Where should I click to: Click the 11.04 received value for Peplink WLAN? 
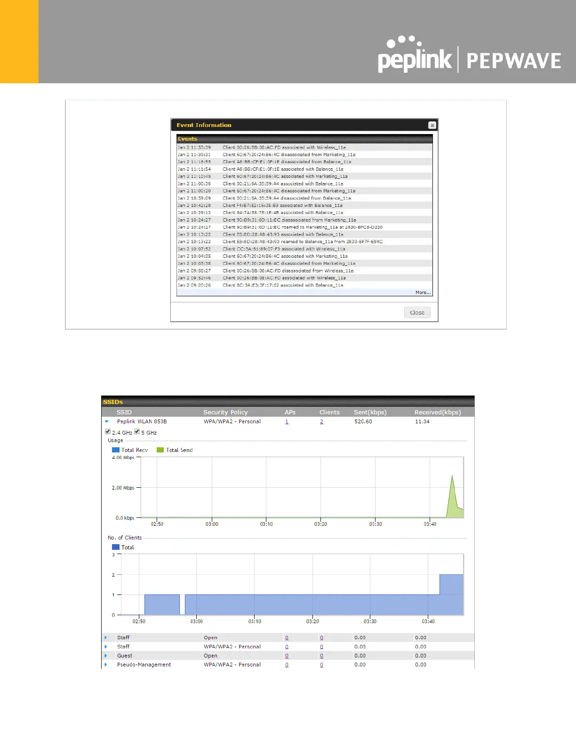tap(422, 421)
